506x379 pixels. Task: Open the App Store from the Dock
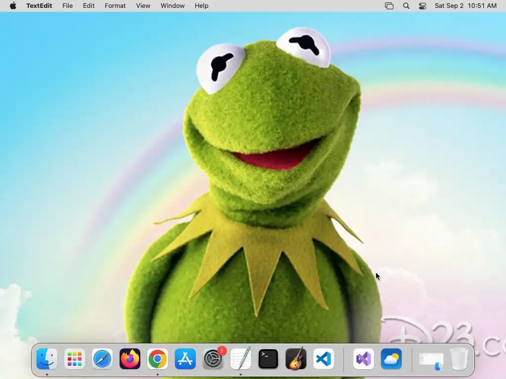pos(185,359)
